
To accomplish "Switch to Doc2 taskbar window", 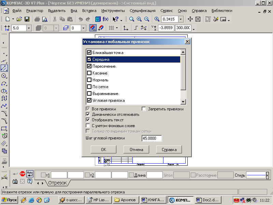I will tap(209, 200).
